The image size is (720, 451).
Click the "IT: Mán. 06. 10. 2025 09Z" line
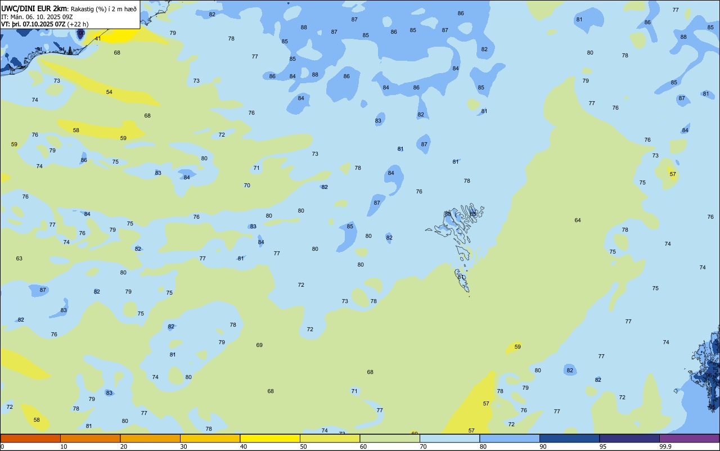click(37, 17)
